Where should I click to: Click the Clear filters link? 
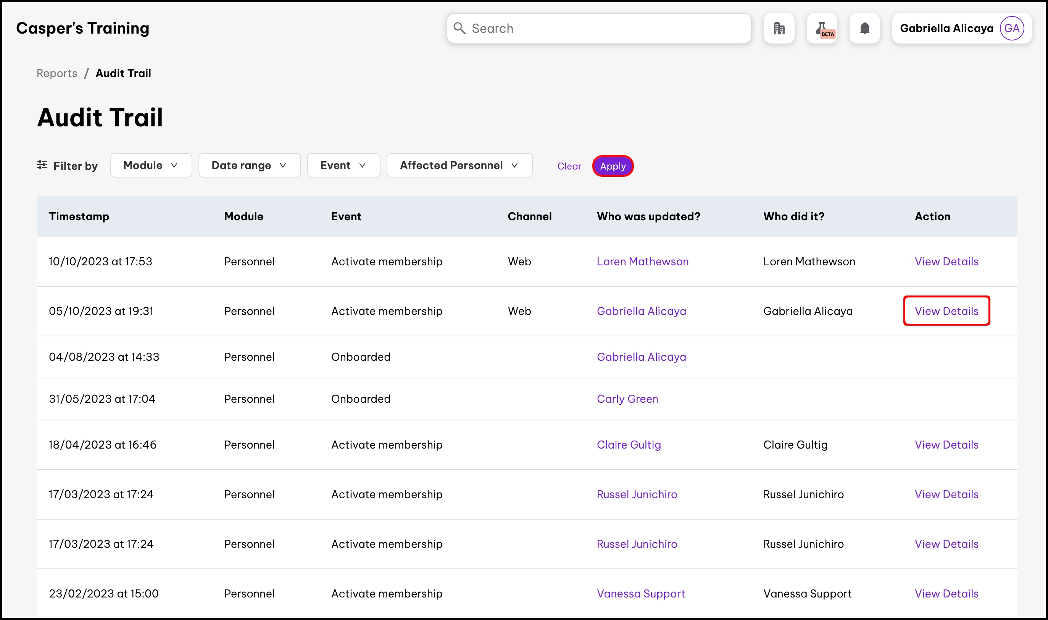click(569, 166)
